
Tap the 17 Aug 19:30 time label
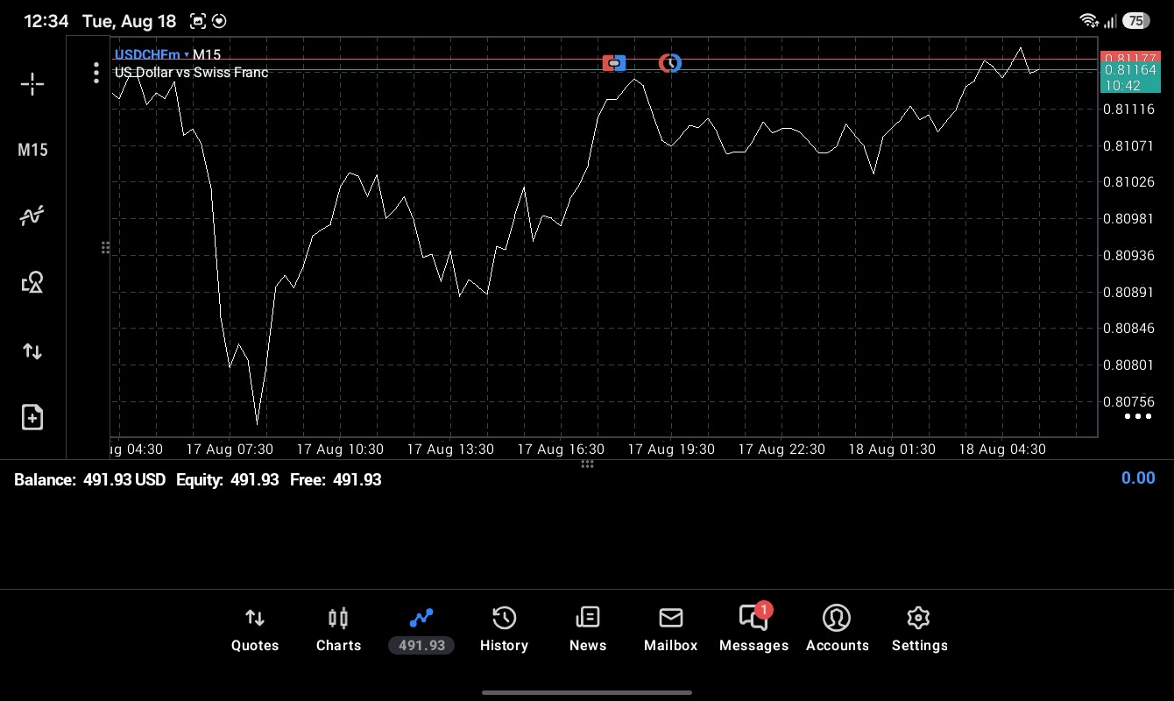click(x=671, y=449)
